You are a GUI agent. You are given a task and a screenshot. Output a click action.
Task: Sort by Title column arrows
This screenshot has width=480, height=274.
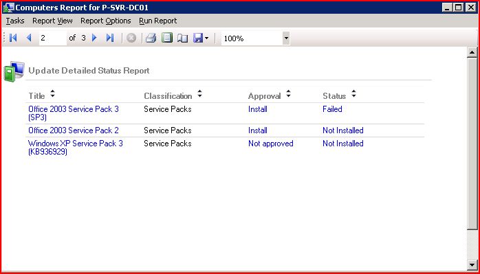coord(53,93)
